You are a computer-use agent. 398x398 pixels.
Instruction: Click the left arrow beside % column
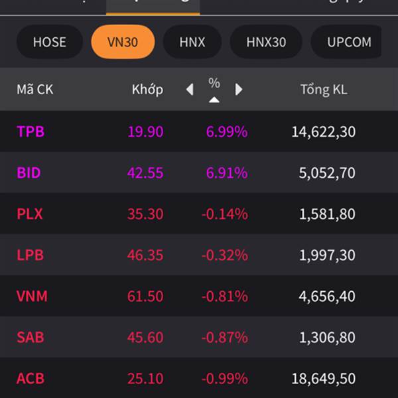(190, 90)
